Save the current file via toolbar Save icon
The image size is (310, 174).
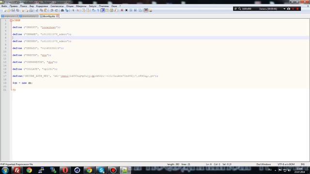coord(13,10)
